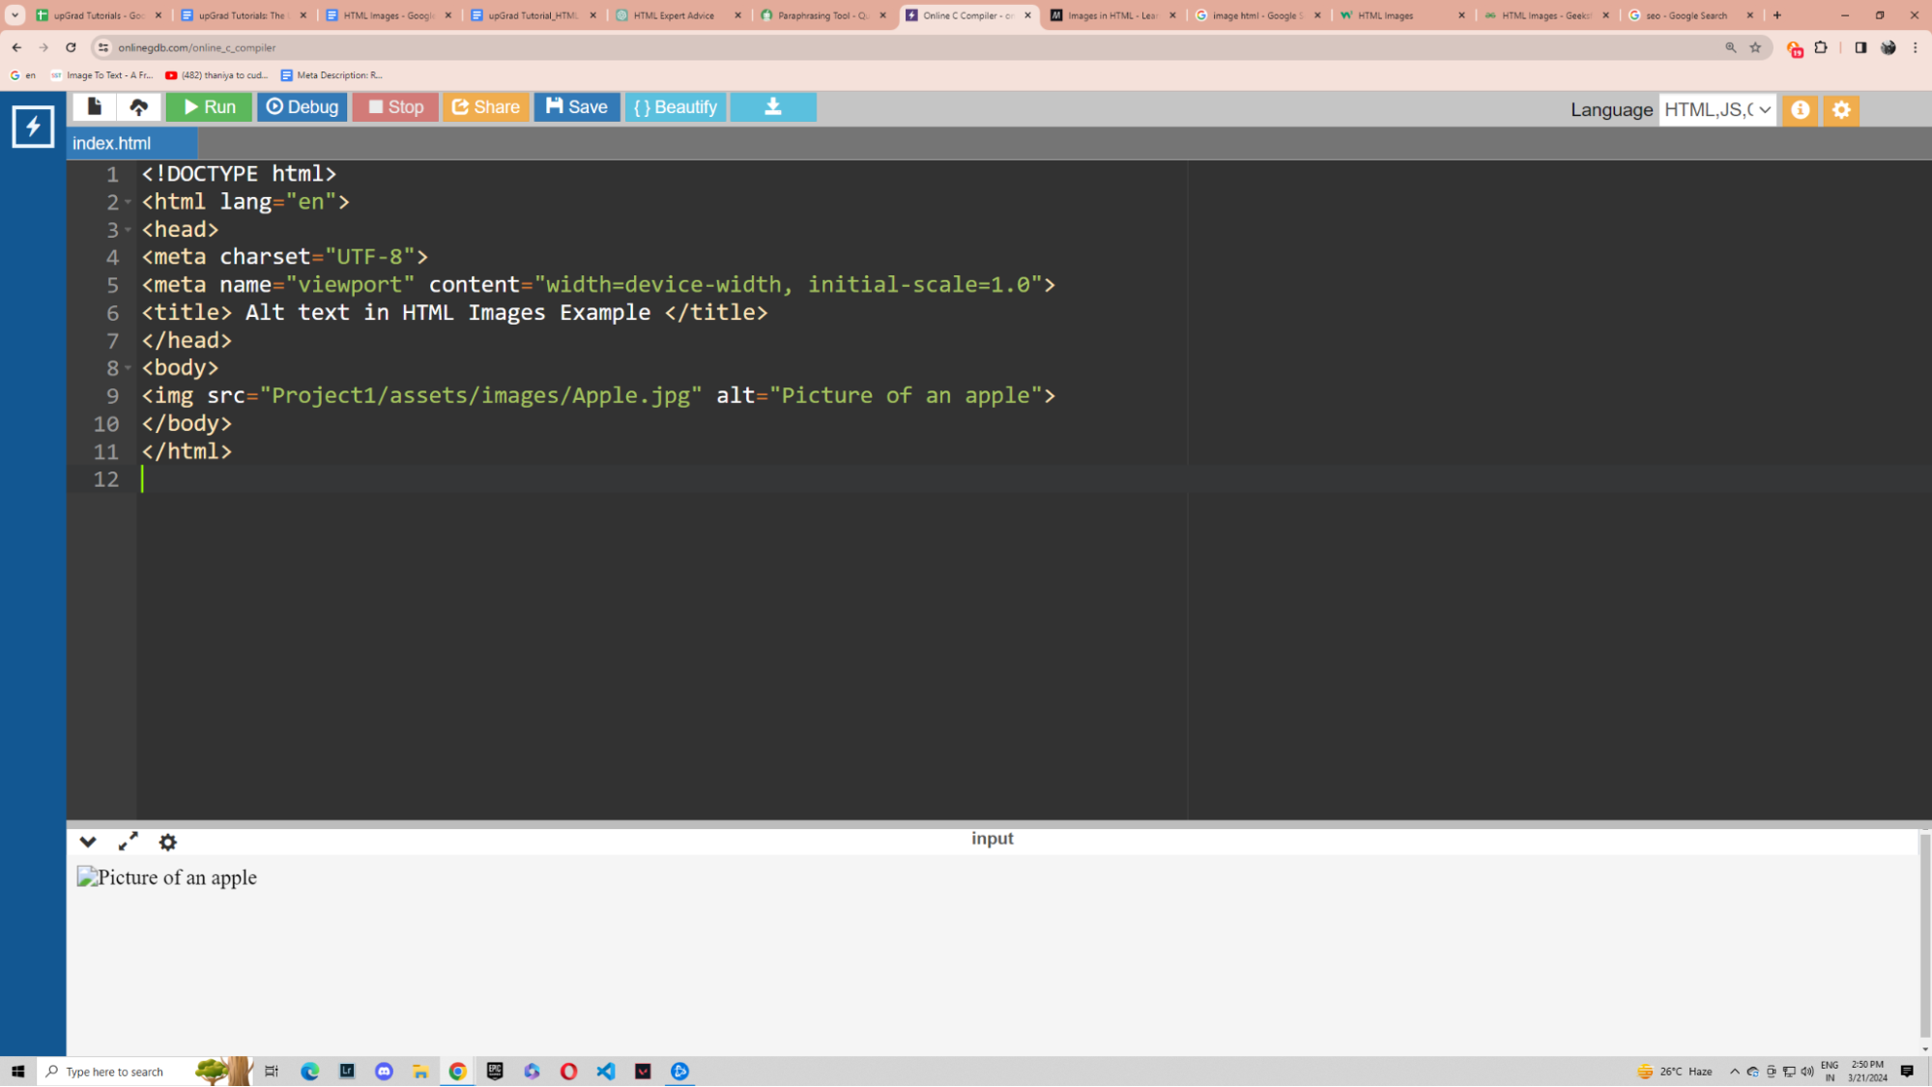Click the Beautify icon to format code

pyautogui.click(x=676, y=106)
